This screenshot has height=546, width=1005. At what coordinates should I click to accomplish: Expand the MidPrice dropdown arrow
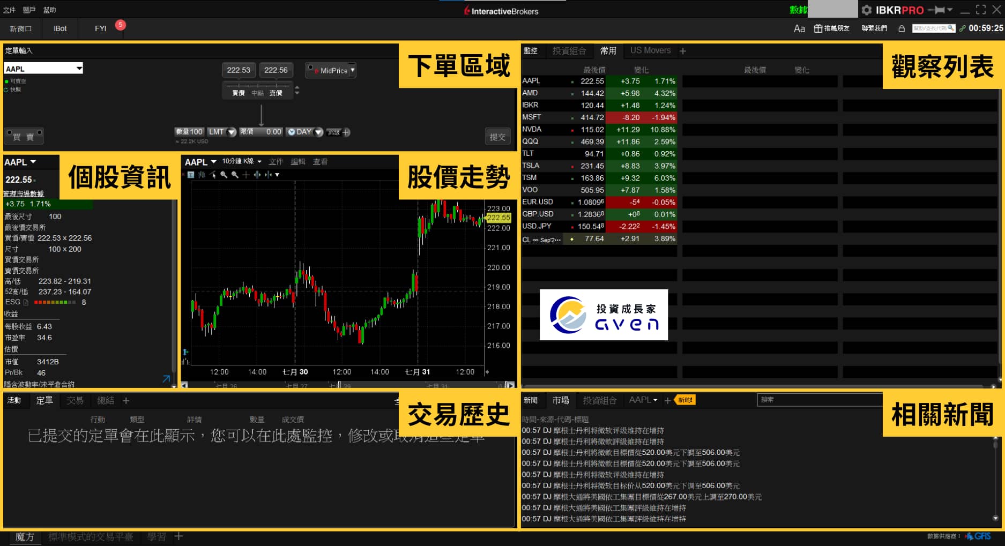click(352, 70)
